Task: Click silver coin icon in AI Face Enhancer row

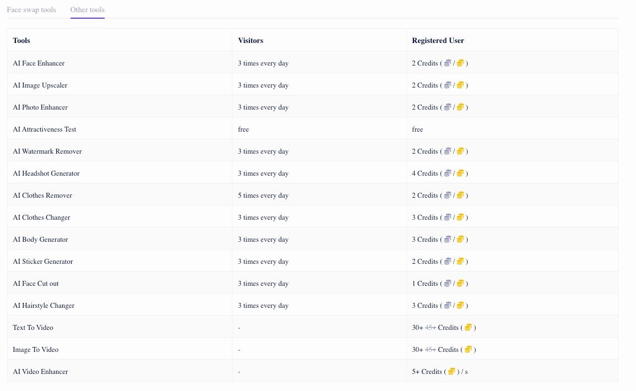Action: (448, 63)
